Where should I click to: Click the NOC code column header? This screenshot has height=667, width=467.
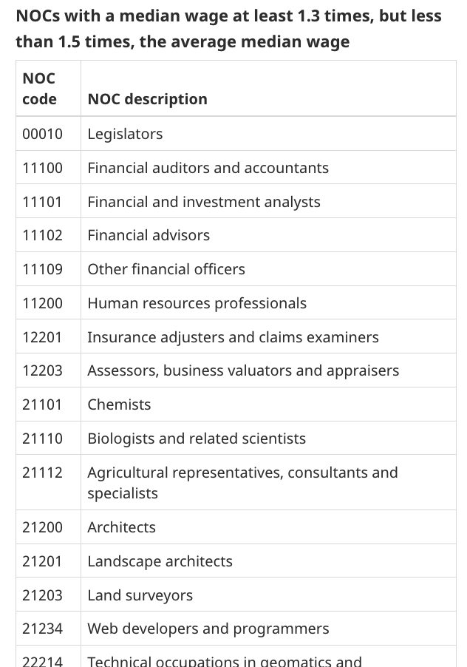pyautogui.click(x=39, y=89)
